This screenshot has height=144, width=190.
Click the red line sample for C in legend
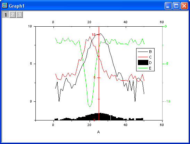(x=143, y=57)
